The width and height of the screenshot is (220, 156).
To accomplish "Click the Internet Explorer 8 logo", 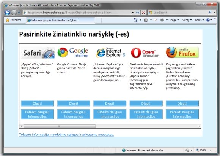I will click(110, 53).
